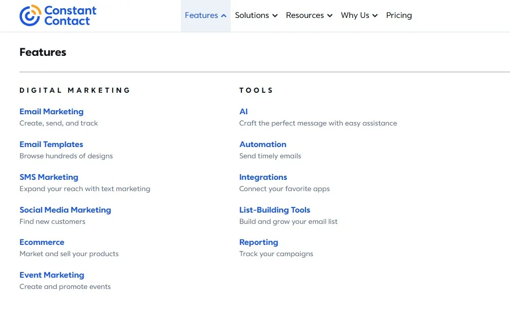The image size is (510, 312).
Task: Open List-Building Tools link
Action: click(x=275, y=210)
